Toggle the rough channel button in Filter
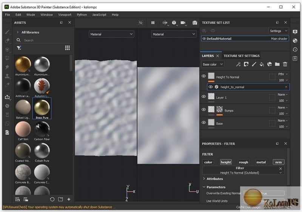 (x=243, y=162)
